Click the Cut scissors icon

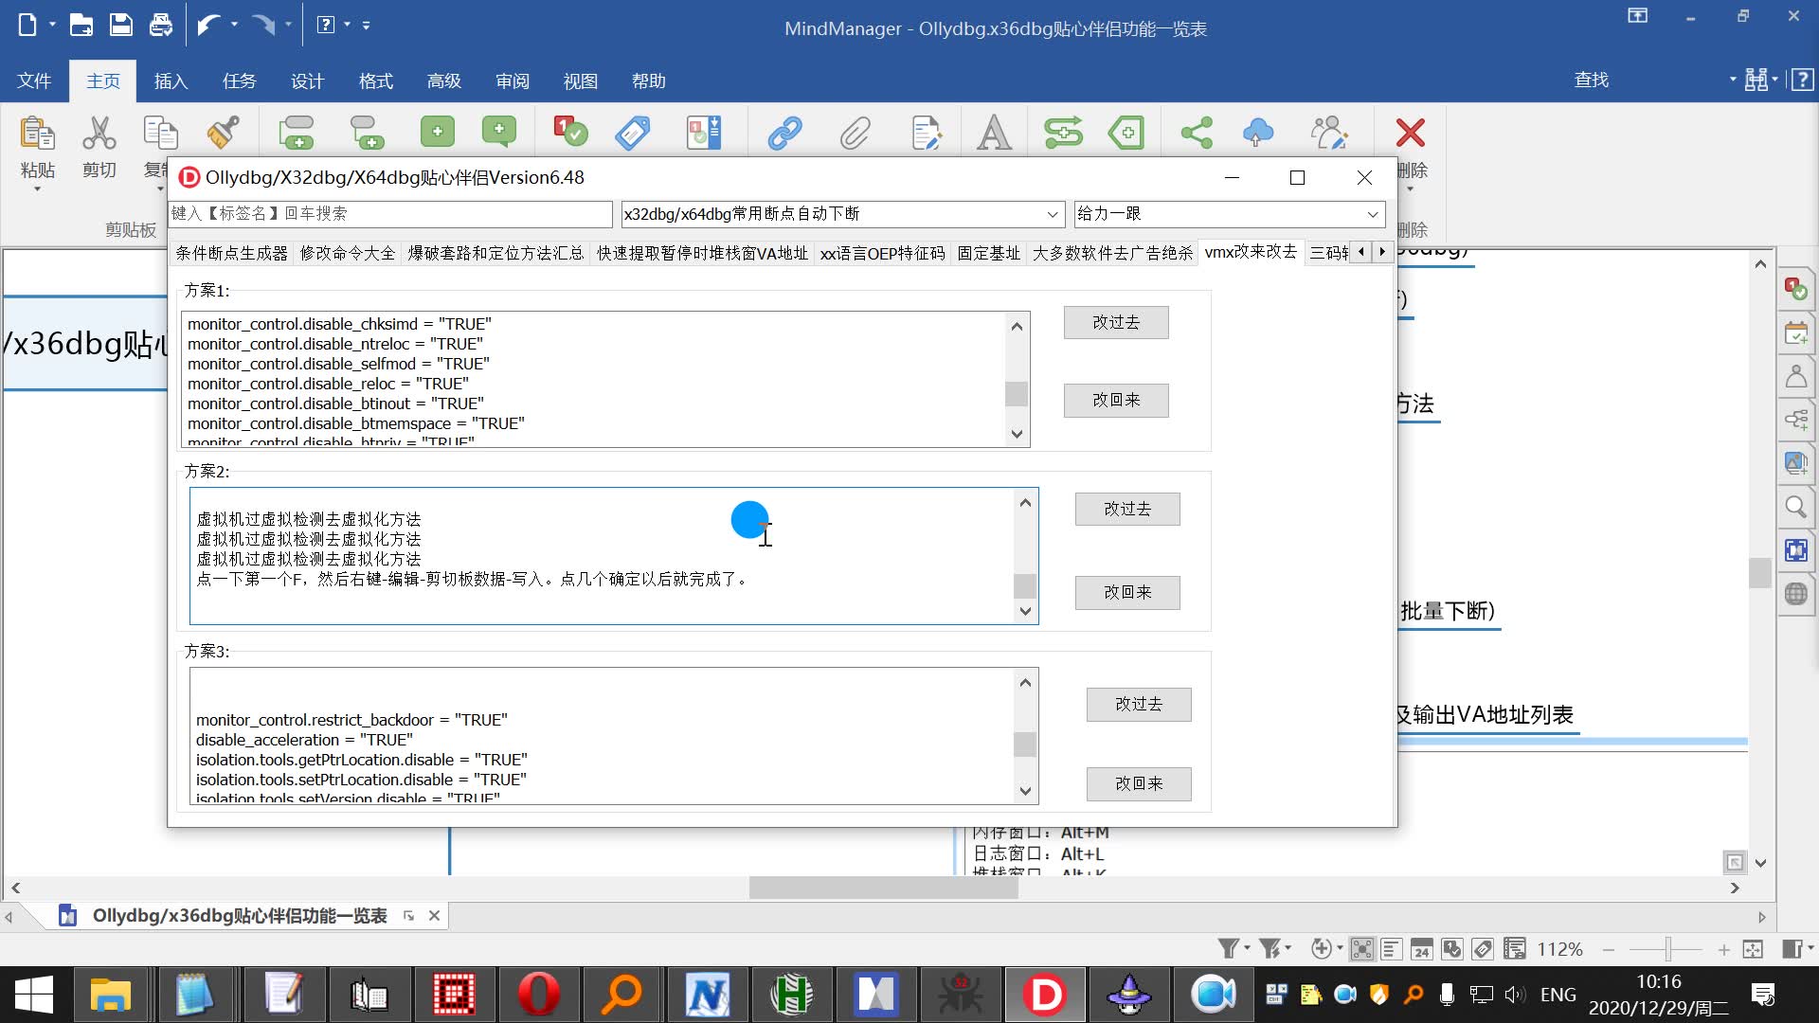click(99, 133)
